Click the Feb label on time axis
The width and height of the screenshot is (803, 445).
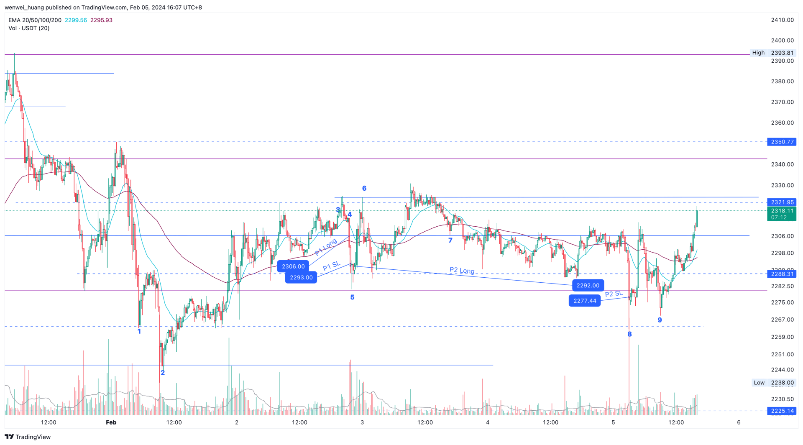tap(111, 422)
